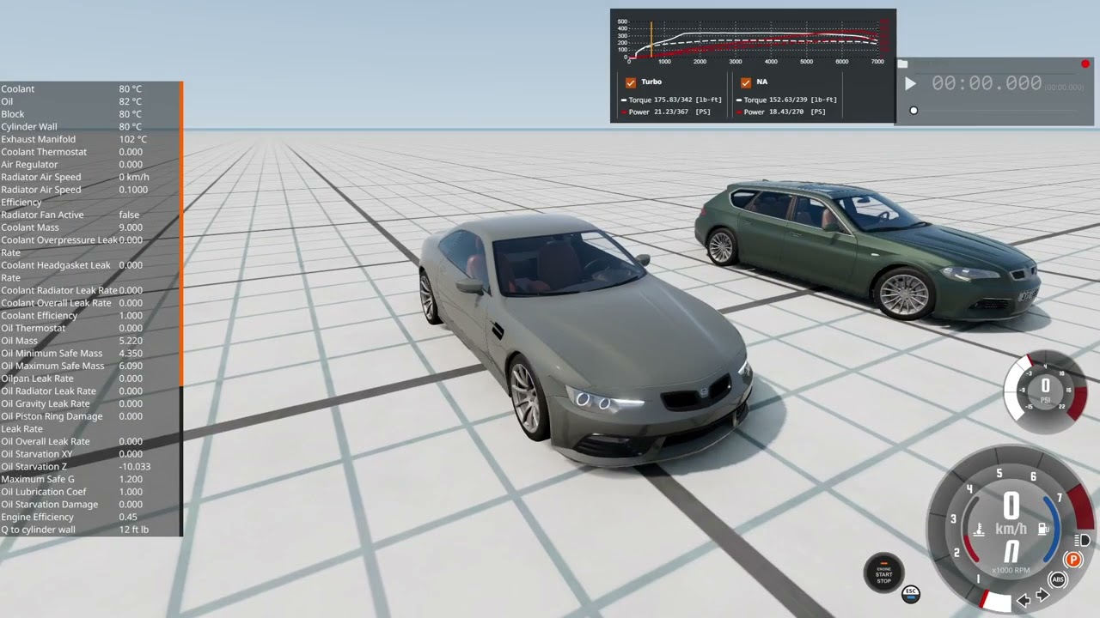Click the Coolant 80 °C row
This screenshot has width=1100, height=618.
tap(90, 88)
